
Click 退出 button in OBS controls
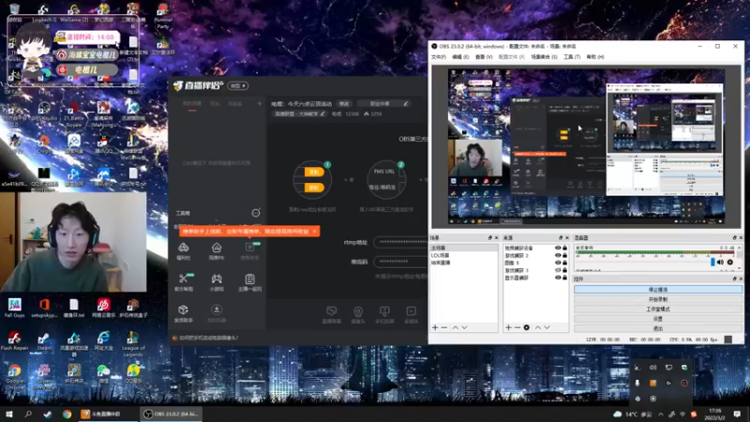click(x=658, y=329)
